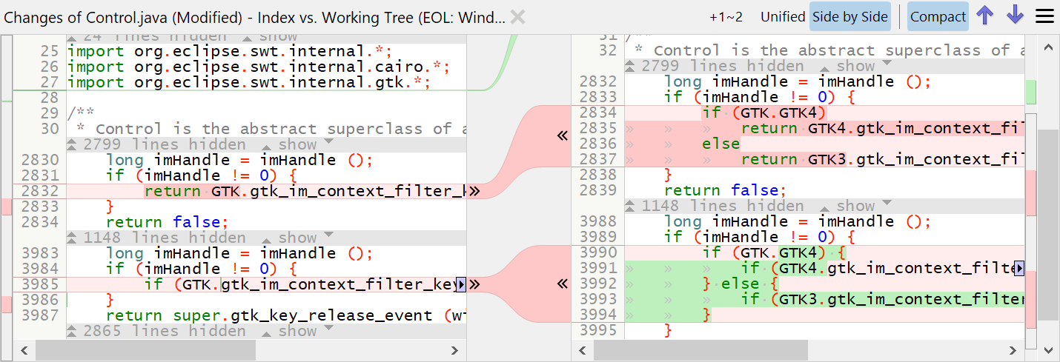Open the hamburger options menu
This screenshot has height=362, width=1060.
(x=1044, y=16)
